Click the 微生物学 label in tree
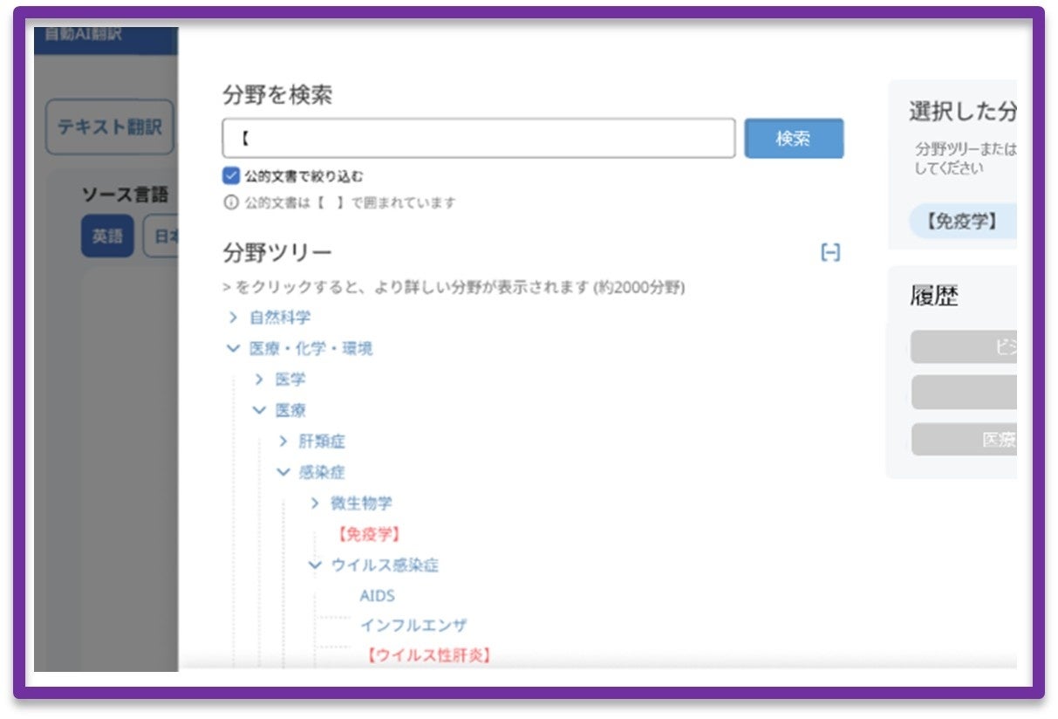 (x=361, y=503)
